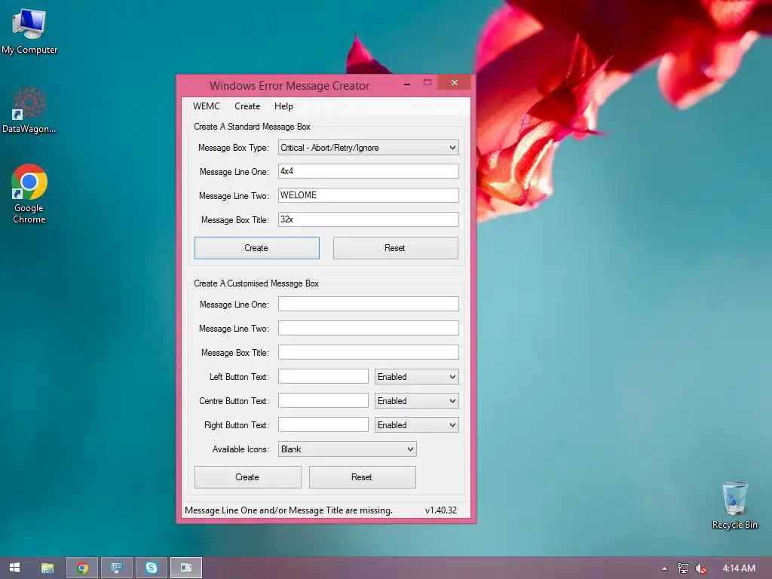
Task: Focus customised Message Line Two field
Action: click(368, 328)
